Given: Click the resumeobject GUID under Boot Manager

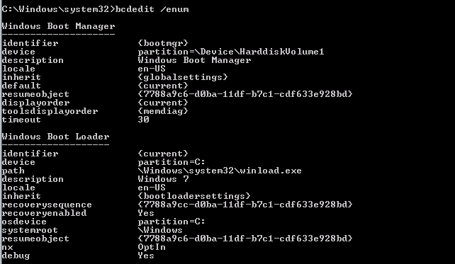Looking at the screenshot, I should pos(245,94).
